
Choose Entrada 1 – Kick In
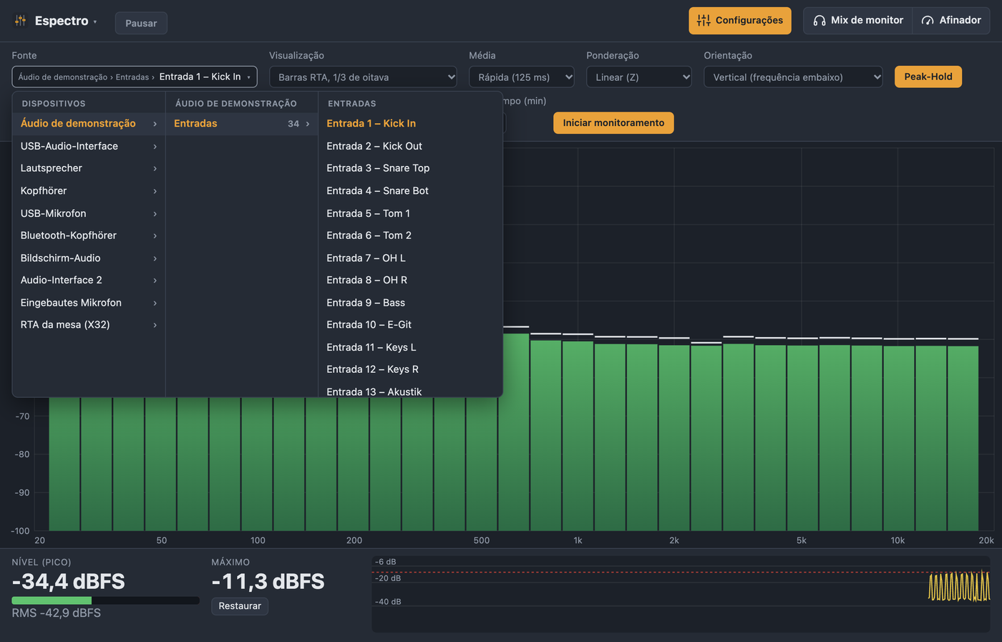point(410,124)
